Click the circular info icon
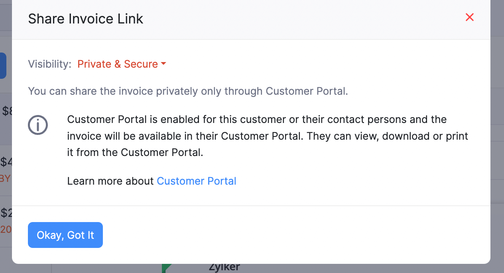504x273 pixels. 38,125
